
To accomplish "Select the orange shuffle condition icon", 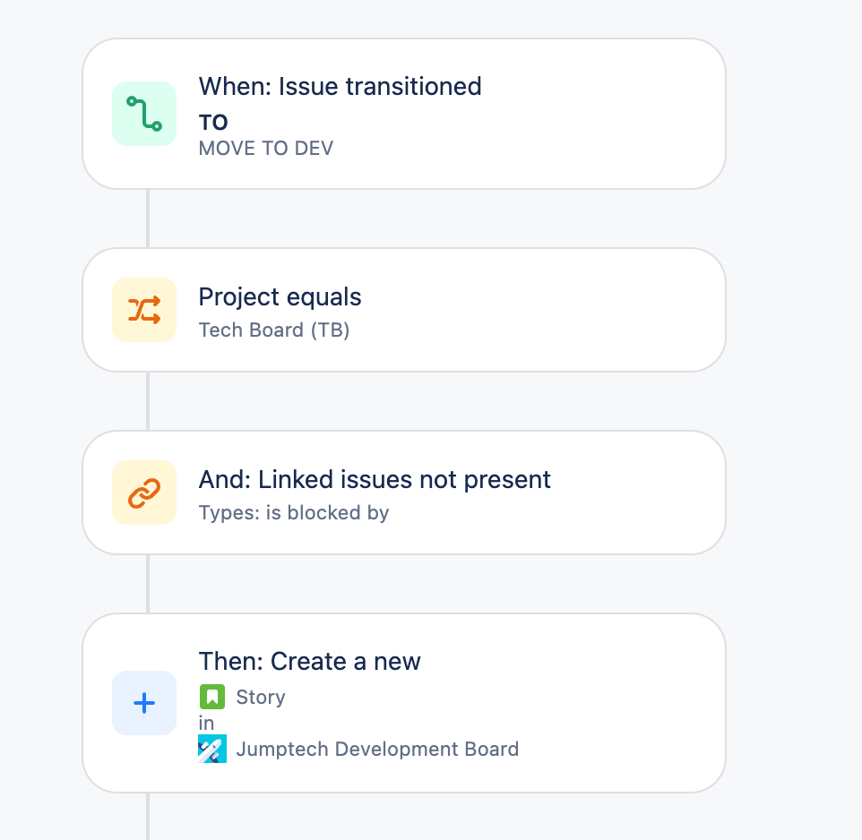I will pos(144,310).
